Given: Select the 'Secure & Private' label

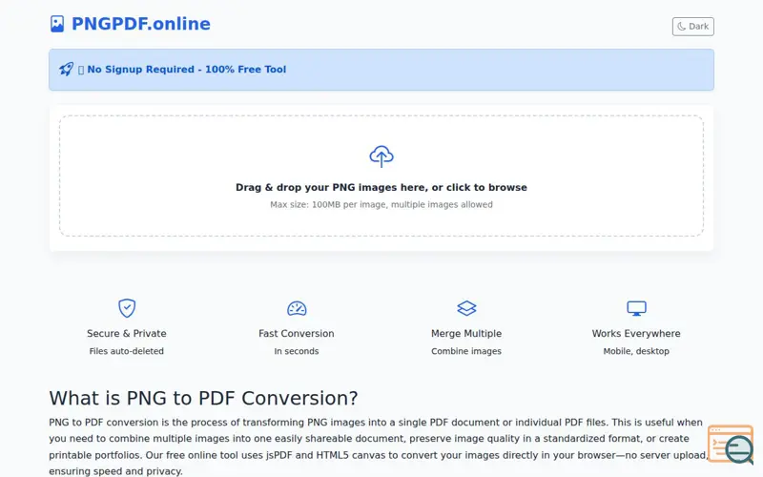Looking at the screenshot, I should tap(127, 333).
